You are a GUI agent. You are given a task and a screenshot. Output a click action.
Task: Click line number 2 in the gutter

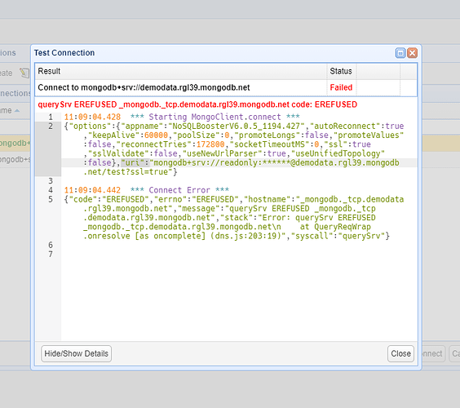tap(51, 126)
